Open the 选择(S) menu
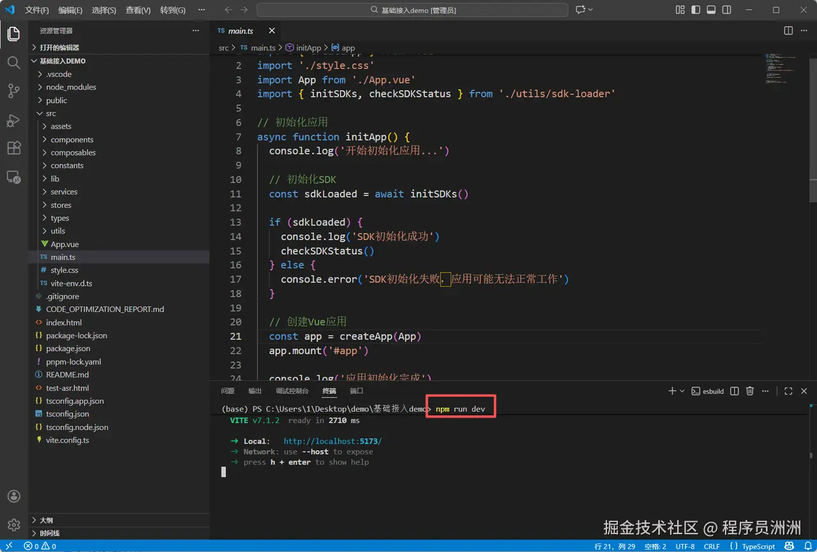Viewport: 817px width, 552px height. [104, 10]
